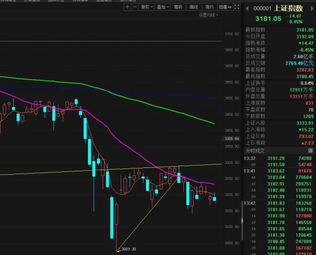
Task: Click the side panel collapse handle arrow
Action: point(242,221)
